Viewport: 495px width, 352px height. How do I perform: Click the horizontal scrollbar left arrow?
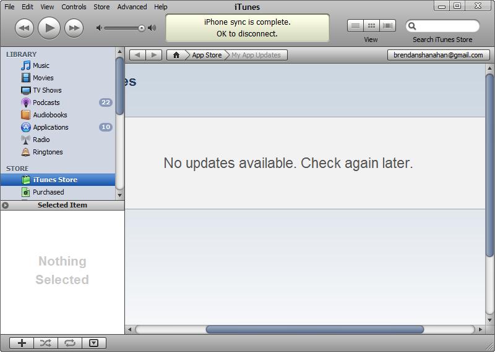point(129,330)
